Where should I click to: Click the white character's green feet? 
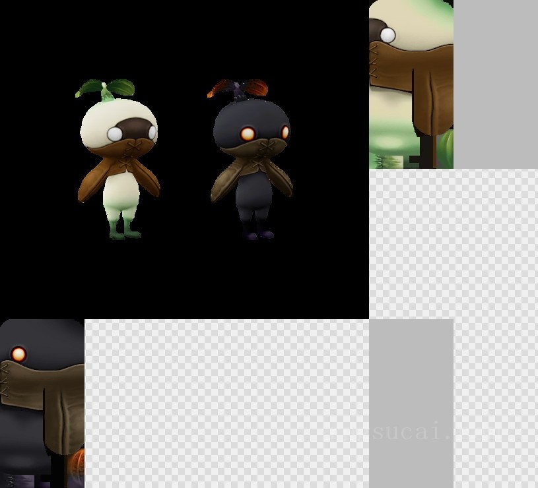coord(124,231)
